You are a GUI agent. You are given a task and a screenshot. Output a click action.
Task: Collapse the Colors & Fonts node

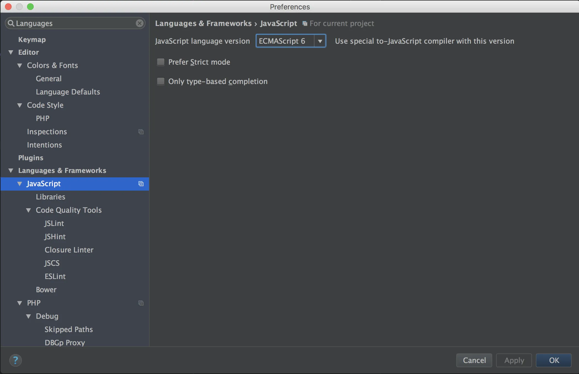pos(20,65)
